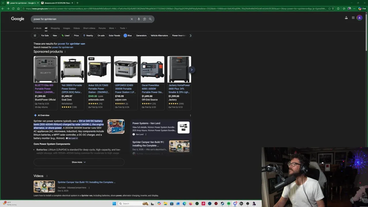368x207 pixels.
Task: Toggle the Used filter chip
Action: (x=65, y=36)
